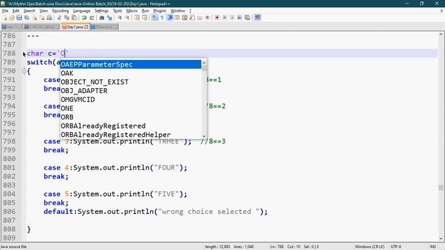This screenshot has width=445, height=250.
Task: Choose OMGVMCID from autocomplete list
Action: (x=131, y=99)
